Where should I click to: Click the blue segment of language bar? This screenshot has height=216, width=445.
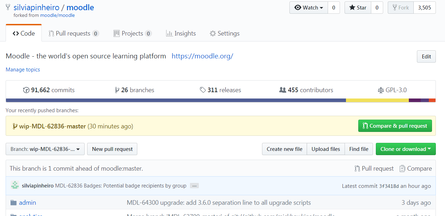(x=176, y=100)
